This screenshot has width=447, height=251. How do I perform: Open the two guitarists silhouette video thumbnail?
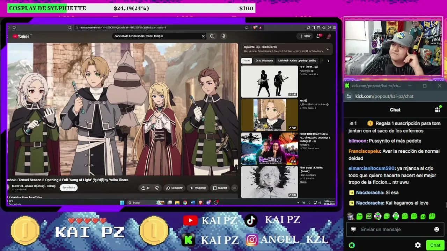[x=270, y=82]
